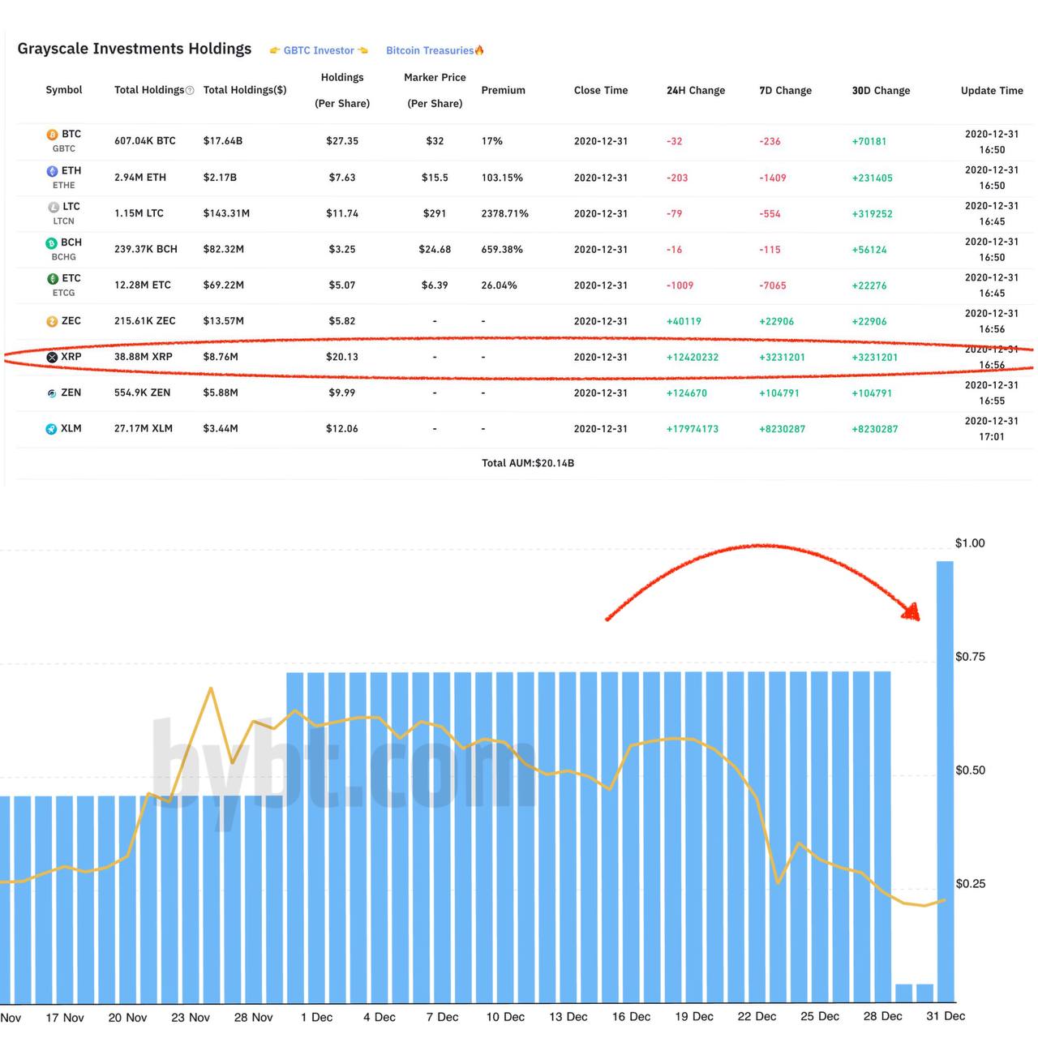The height and width of the screenshot is (1038, 1038).
Task: Click the 2378.71% LTC premium value
Action: [504, 213]
